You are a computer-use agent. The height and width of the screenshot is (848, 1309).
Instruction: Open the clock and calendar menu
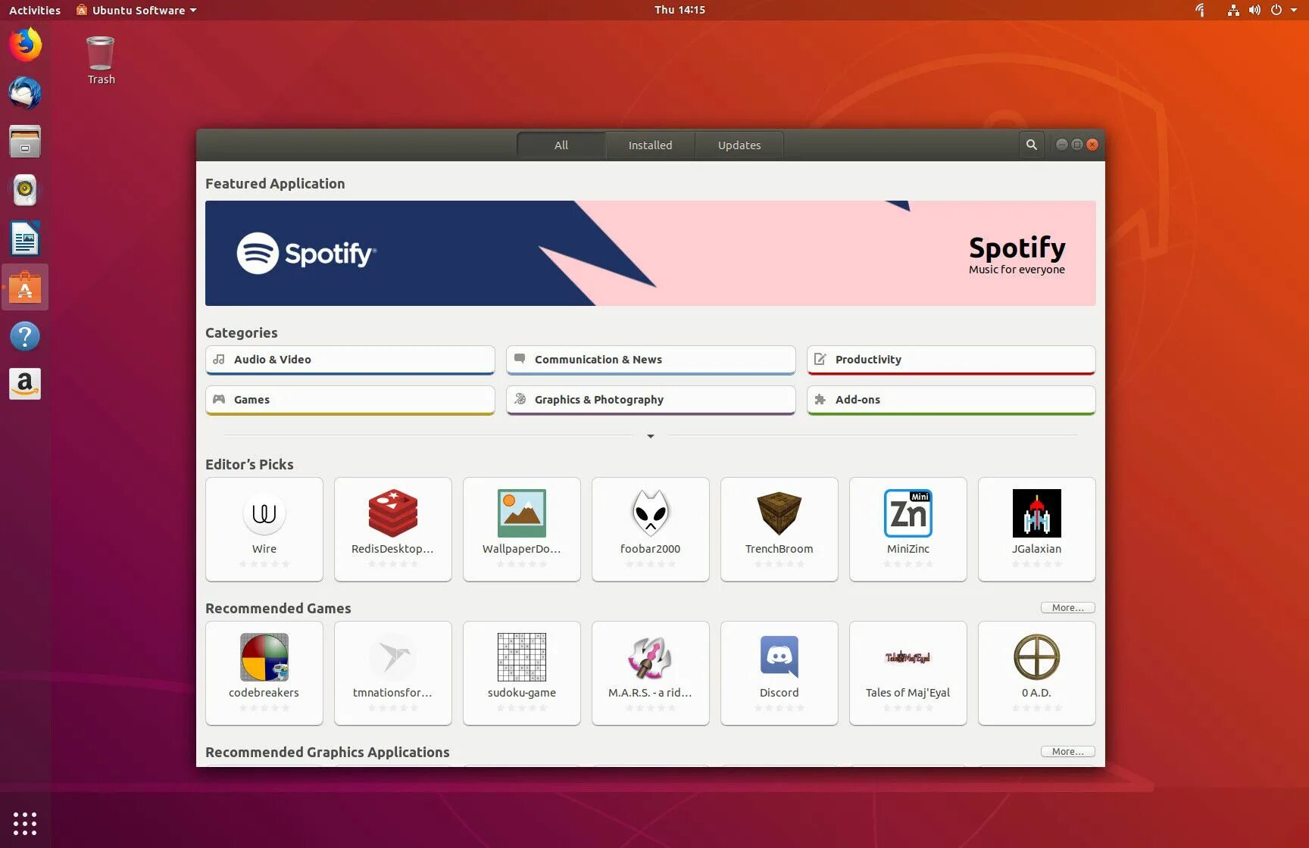tap(679, 10)
